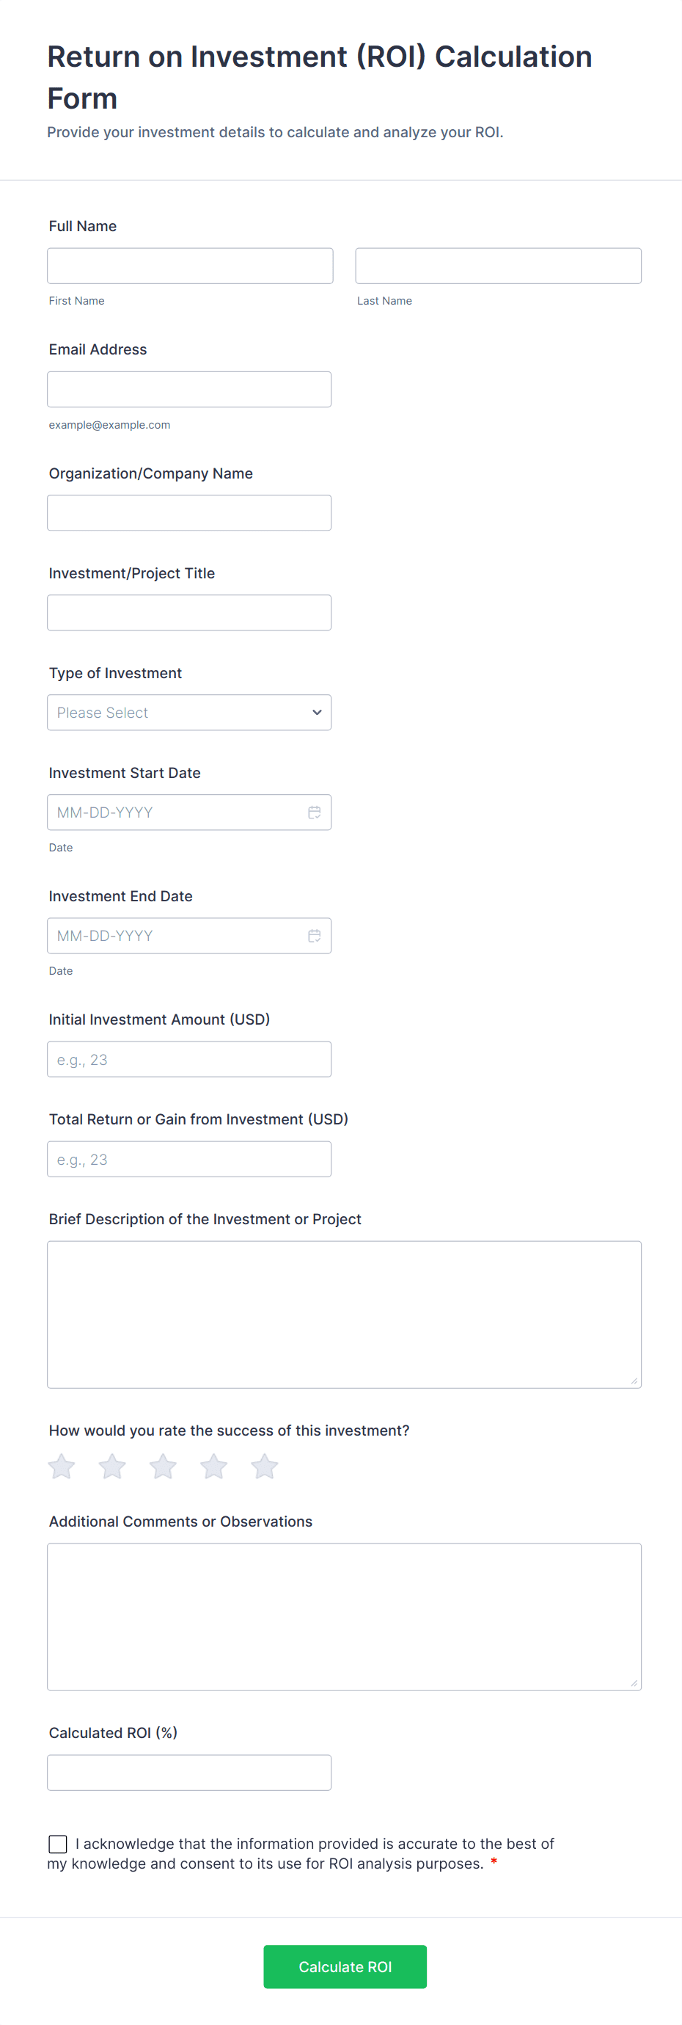Focus the Investment/Project Title field
The image size is (682, 2025).
pos(189,613)
